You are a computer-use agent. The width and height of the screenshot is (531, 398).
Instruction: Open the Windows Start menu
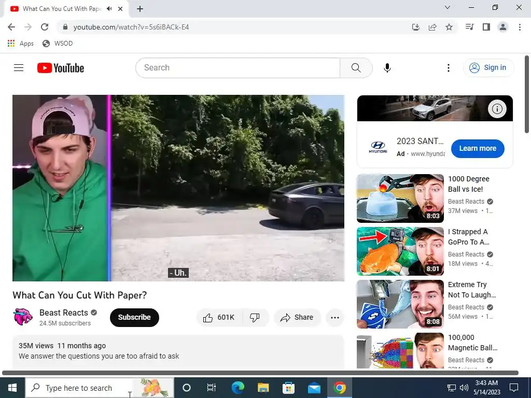coord(12,388)
